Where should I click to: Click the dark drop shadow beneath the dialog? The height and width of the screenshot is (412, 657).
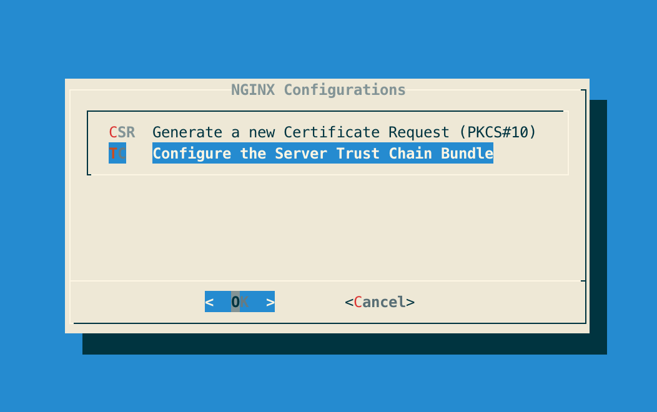(x=343, y=345)
